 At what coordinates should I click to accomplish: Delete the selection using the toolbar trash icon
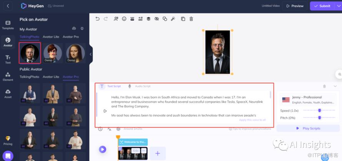pos(191,19)
